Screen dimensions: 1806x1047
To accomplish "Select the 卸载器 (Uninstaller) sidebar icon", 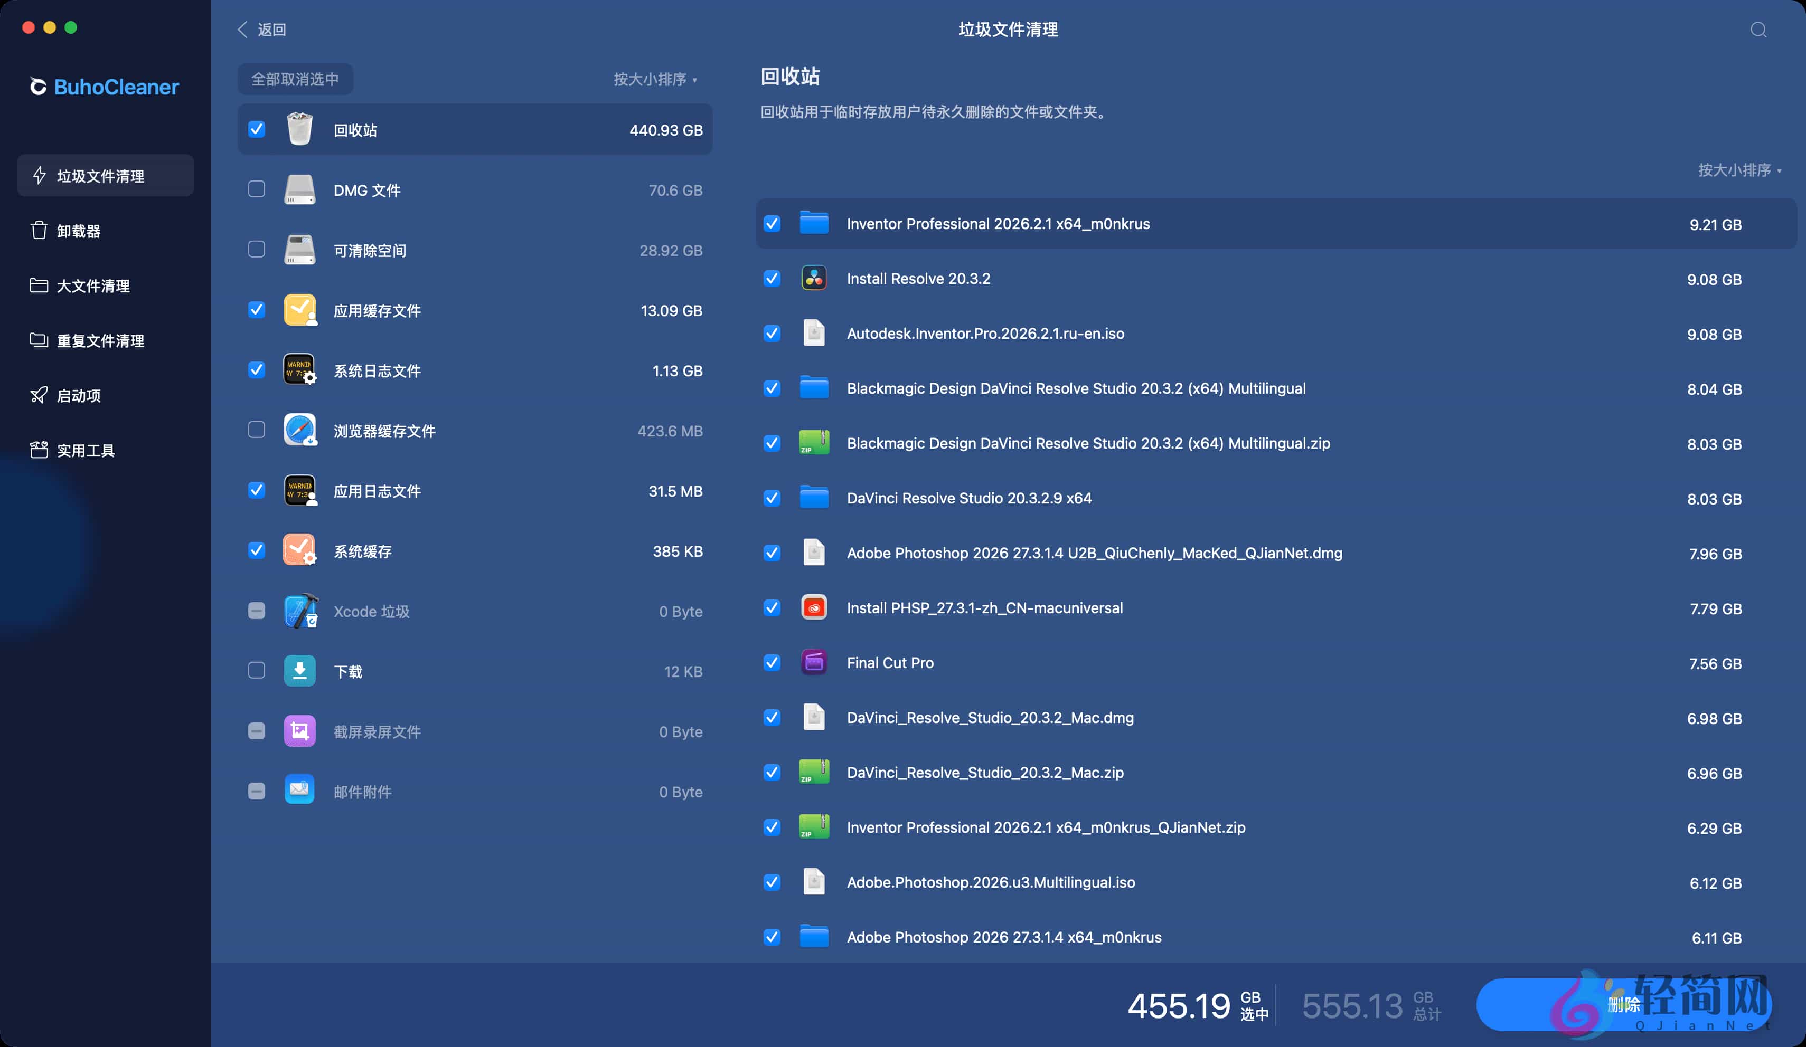I will [40, 231].
